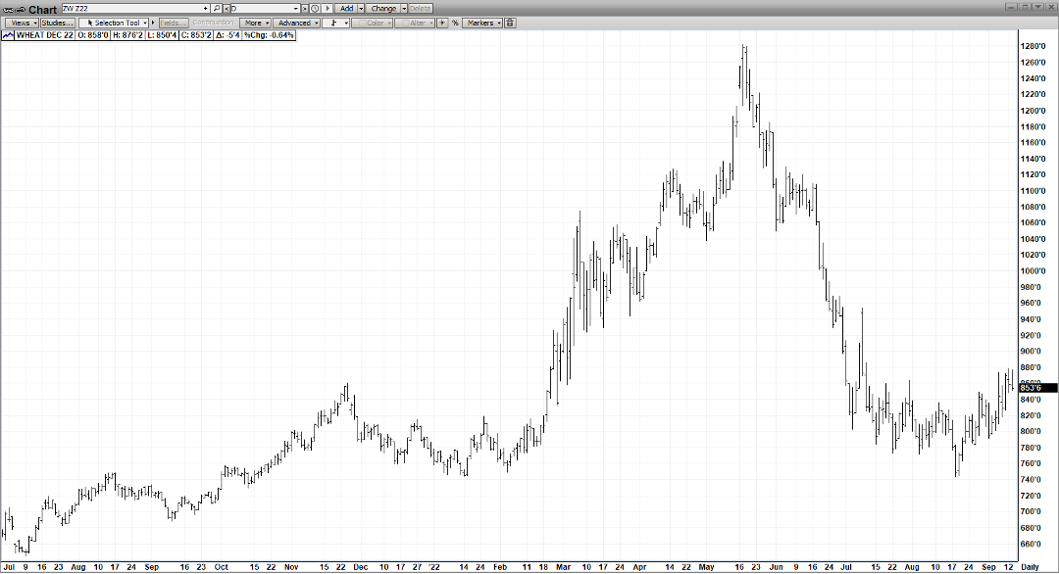
Task: Click the C: 853'2 close value
Action: coord(196,35)
